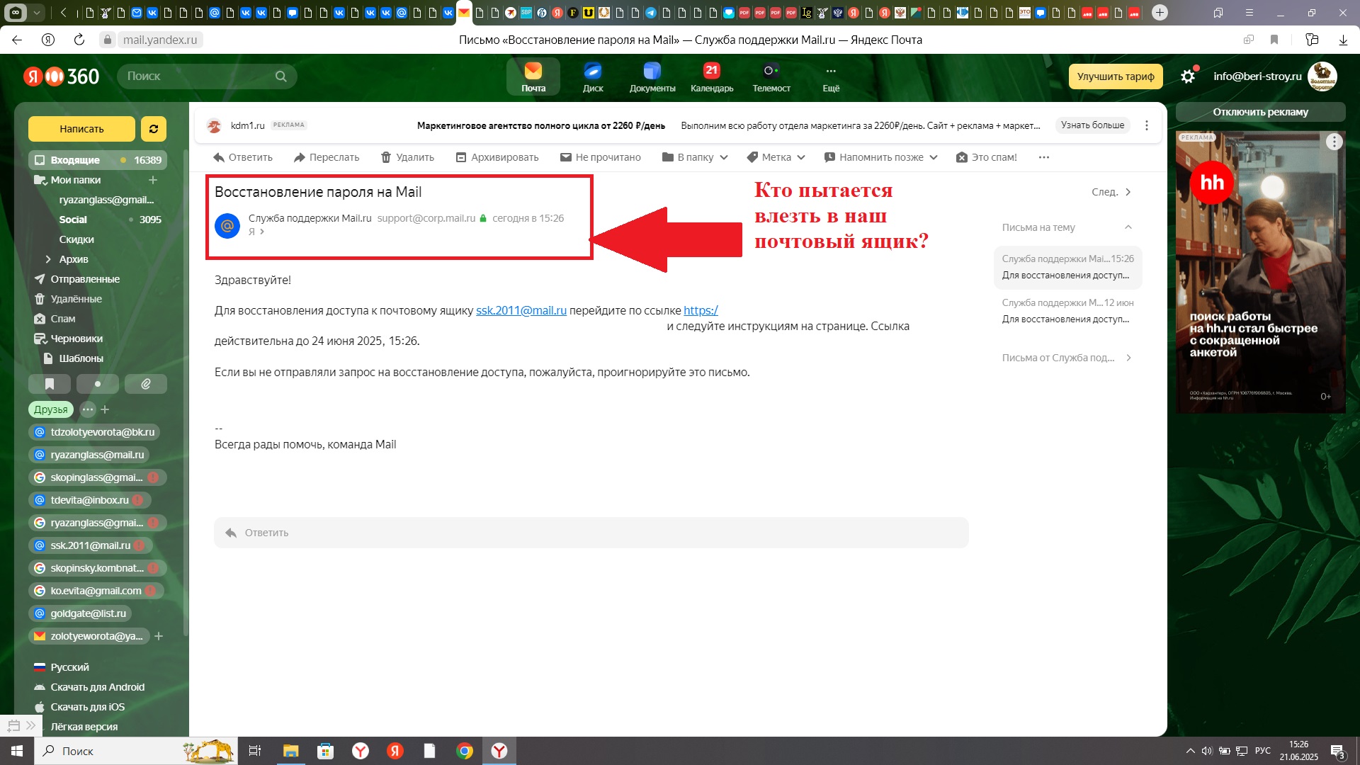1360x765 pixels.
Task: Open Chrome from the taskbar
Action: (465, 751)
